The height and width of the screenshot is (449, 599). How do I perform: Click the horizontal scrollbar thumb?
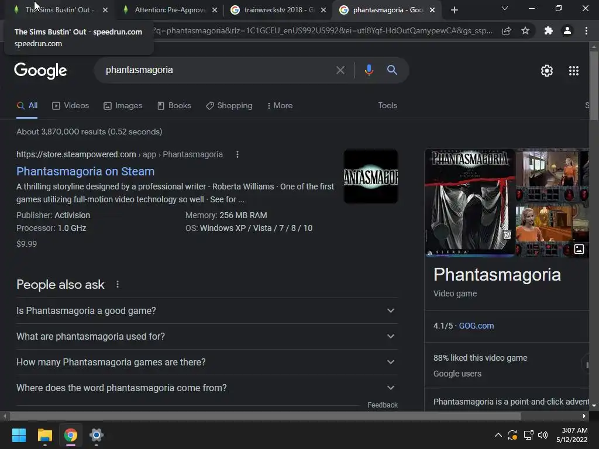[265, 416]
